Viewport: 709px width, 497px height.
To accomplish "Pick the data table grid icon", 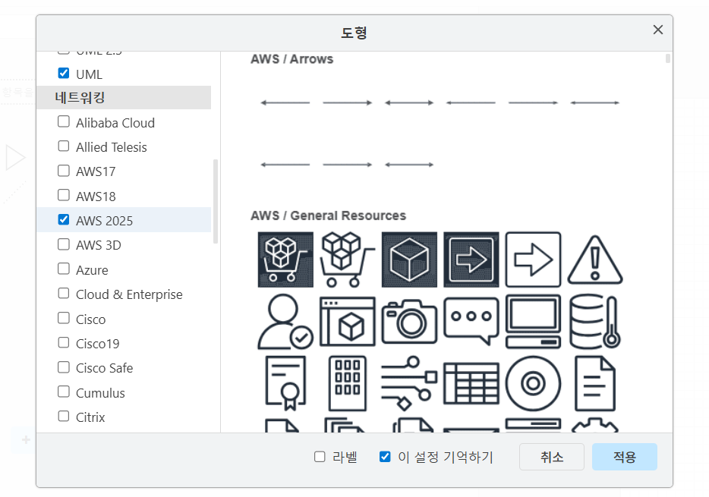I will click(x=471, y=384).
